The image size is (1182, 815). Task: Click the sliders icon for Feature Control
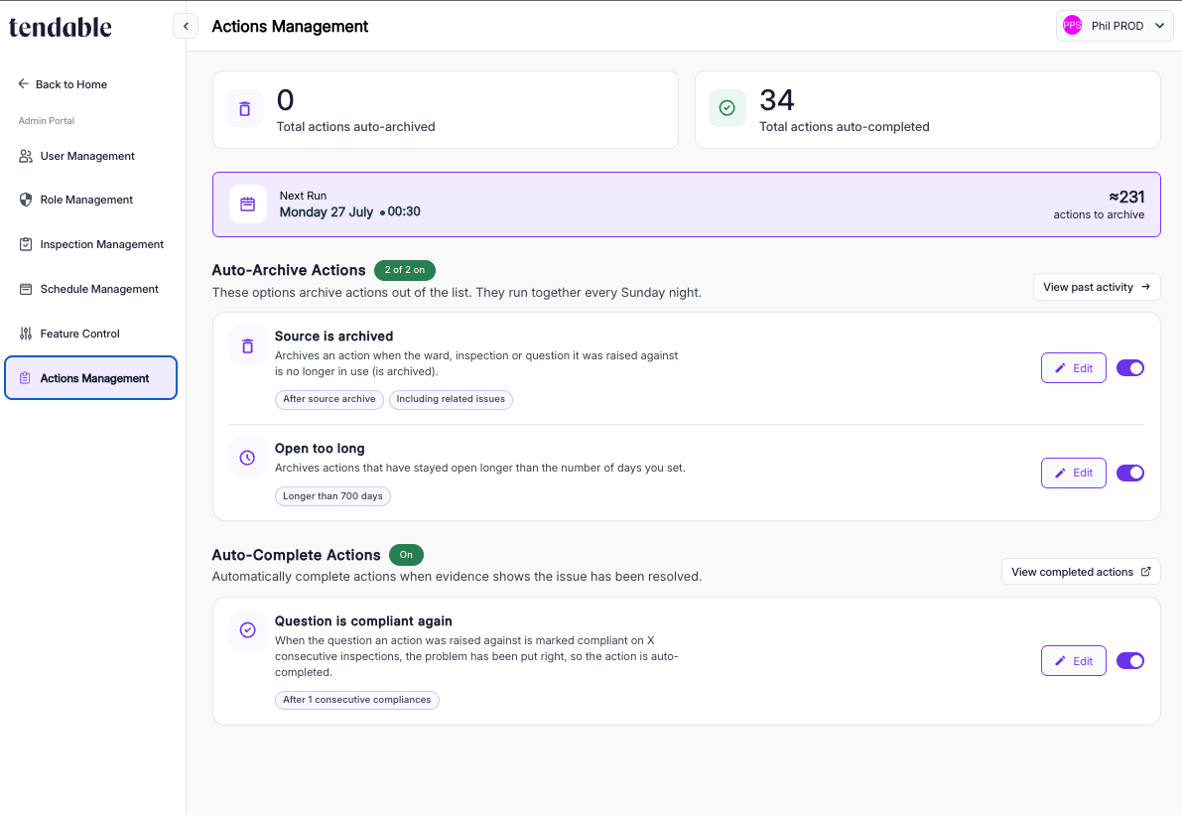point(26,334)
